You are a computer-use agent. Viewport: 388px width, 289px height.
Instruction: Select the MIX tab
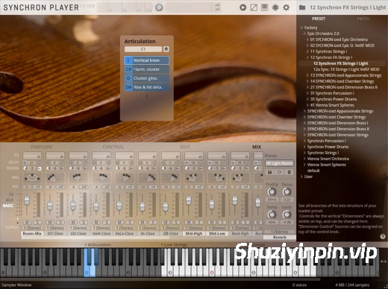[x=257, y=147]
